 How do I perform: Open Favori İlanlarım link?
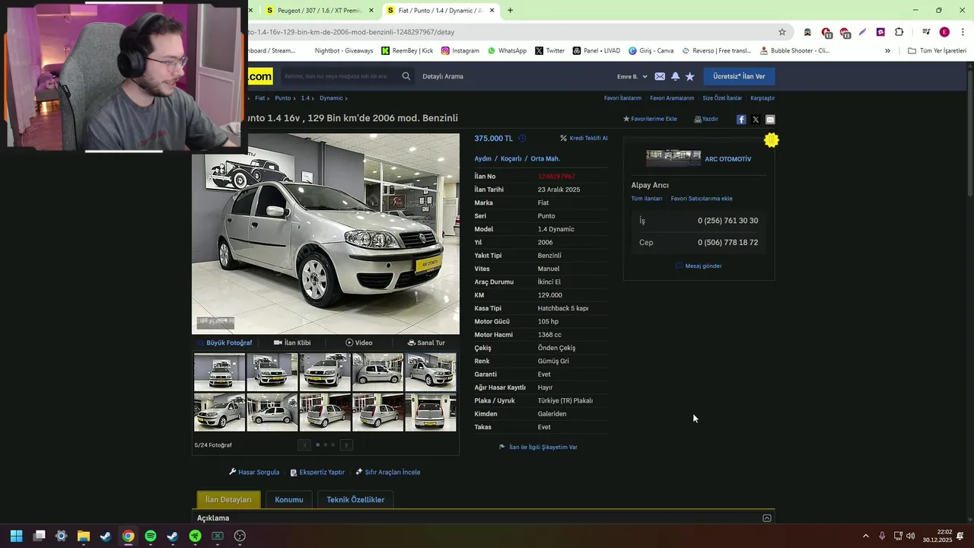pyautogui.click(x=622, y=98)
